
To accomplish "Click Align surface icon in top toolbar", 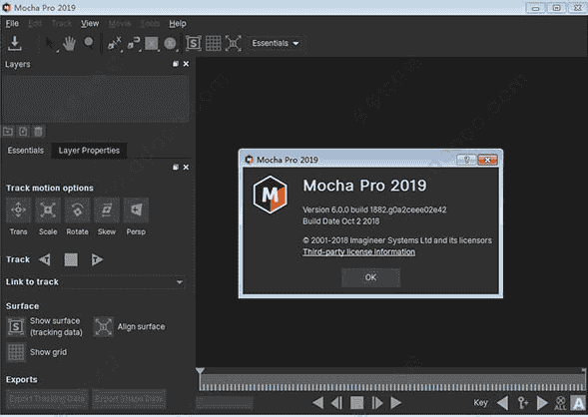I will [x=234, y=44].
